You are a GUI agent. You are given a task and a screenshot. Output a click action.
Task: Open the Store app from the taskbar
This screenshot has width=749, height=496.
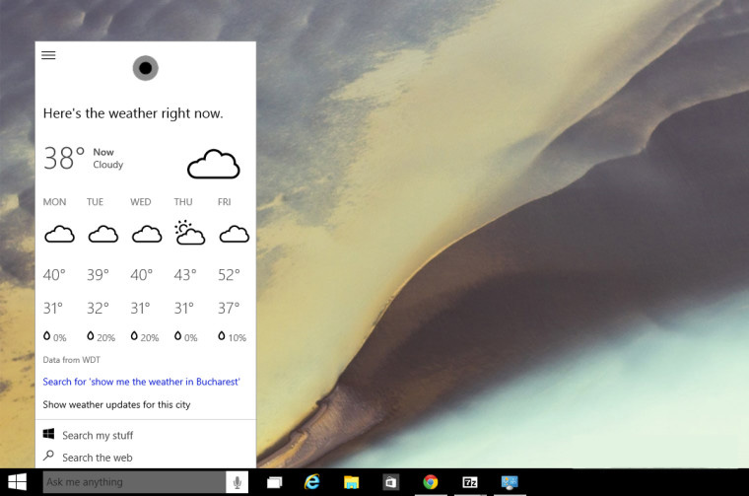[x=390, y=482]
